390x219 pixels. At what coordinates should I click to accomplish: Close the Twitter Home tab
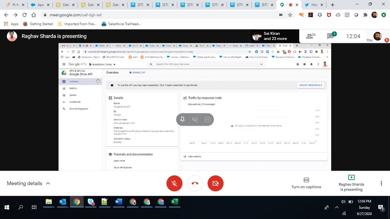(322, 5)
